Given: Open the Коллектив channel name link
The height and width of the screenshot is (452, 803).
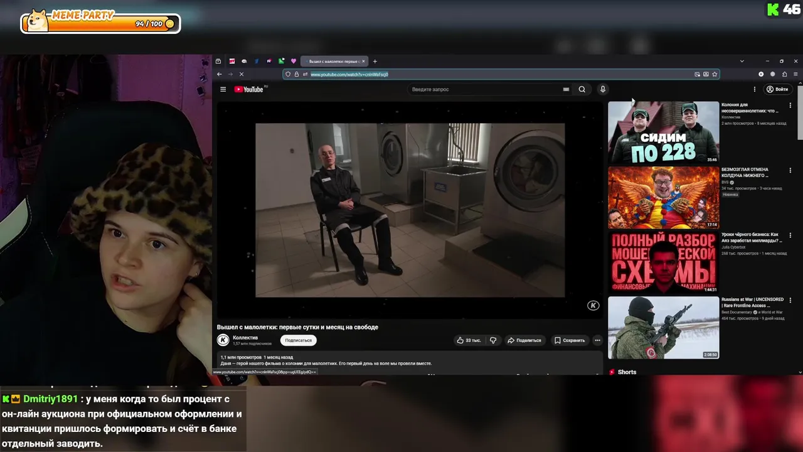Looking at the screenshot, I should (x=245, y=338).
